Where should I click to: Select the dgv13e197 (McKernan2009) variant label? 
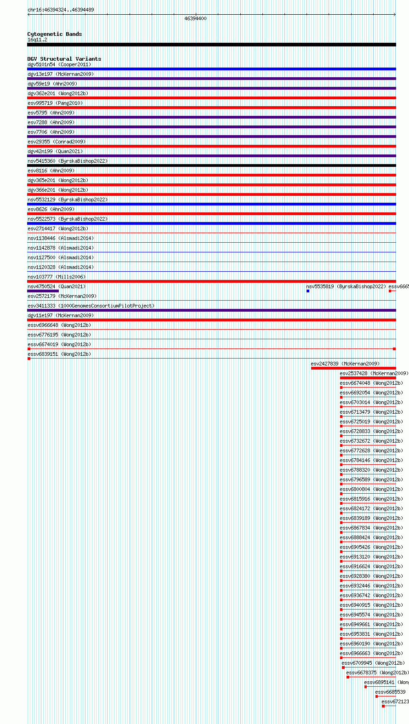(x=61, y=74)
